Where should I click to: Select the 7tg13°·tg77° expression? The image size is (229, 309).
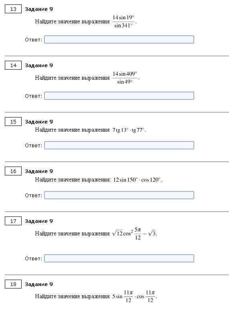click(129, 130)
